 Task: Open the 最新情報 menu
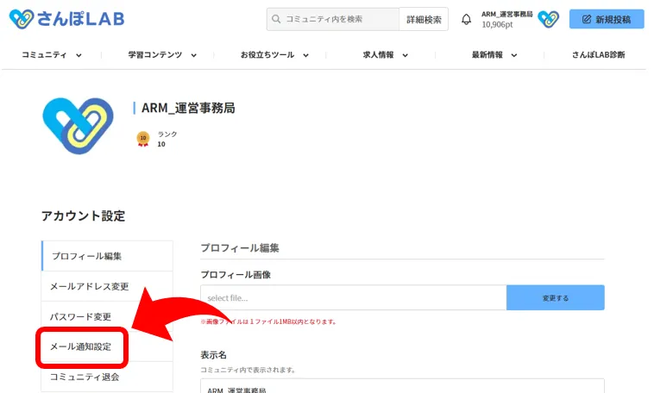coord(494,55)
